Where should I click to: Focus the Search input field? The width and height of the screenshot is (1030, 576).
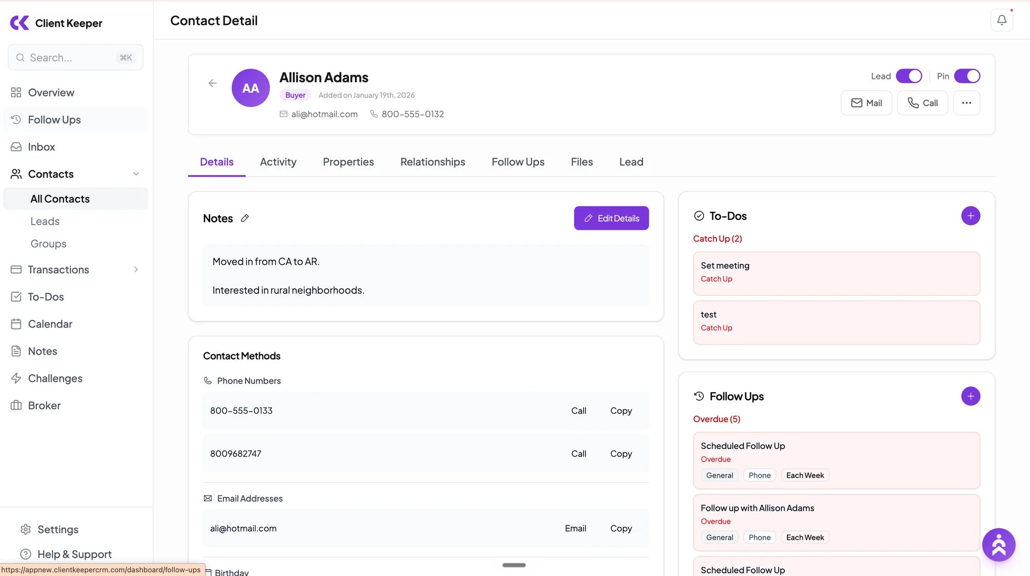[76, 57]
